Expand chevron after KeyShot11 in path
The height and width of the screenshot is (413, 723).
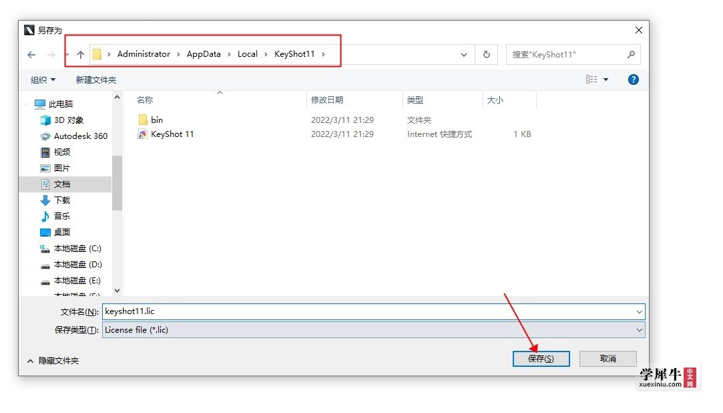(323, 54)
